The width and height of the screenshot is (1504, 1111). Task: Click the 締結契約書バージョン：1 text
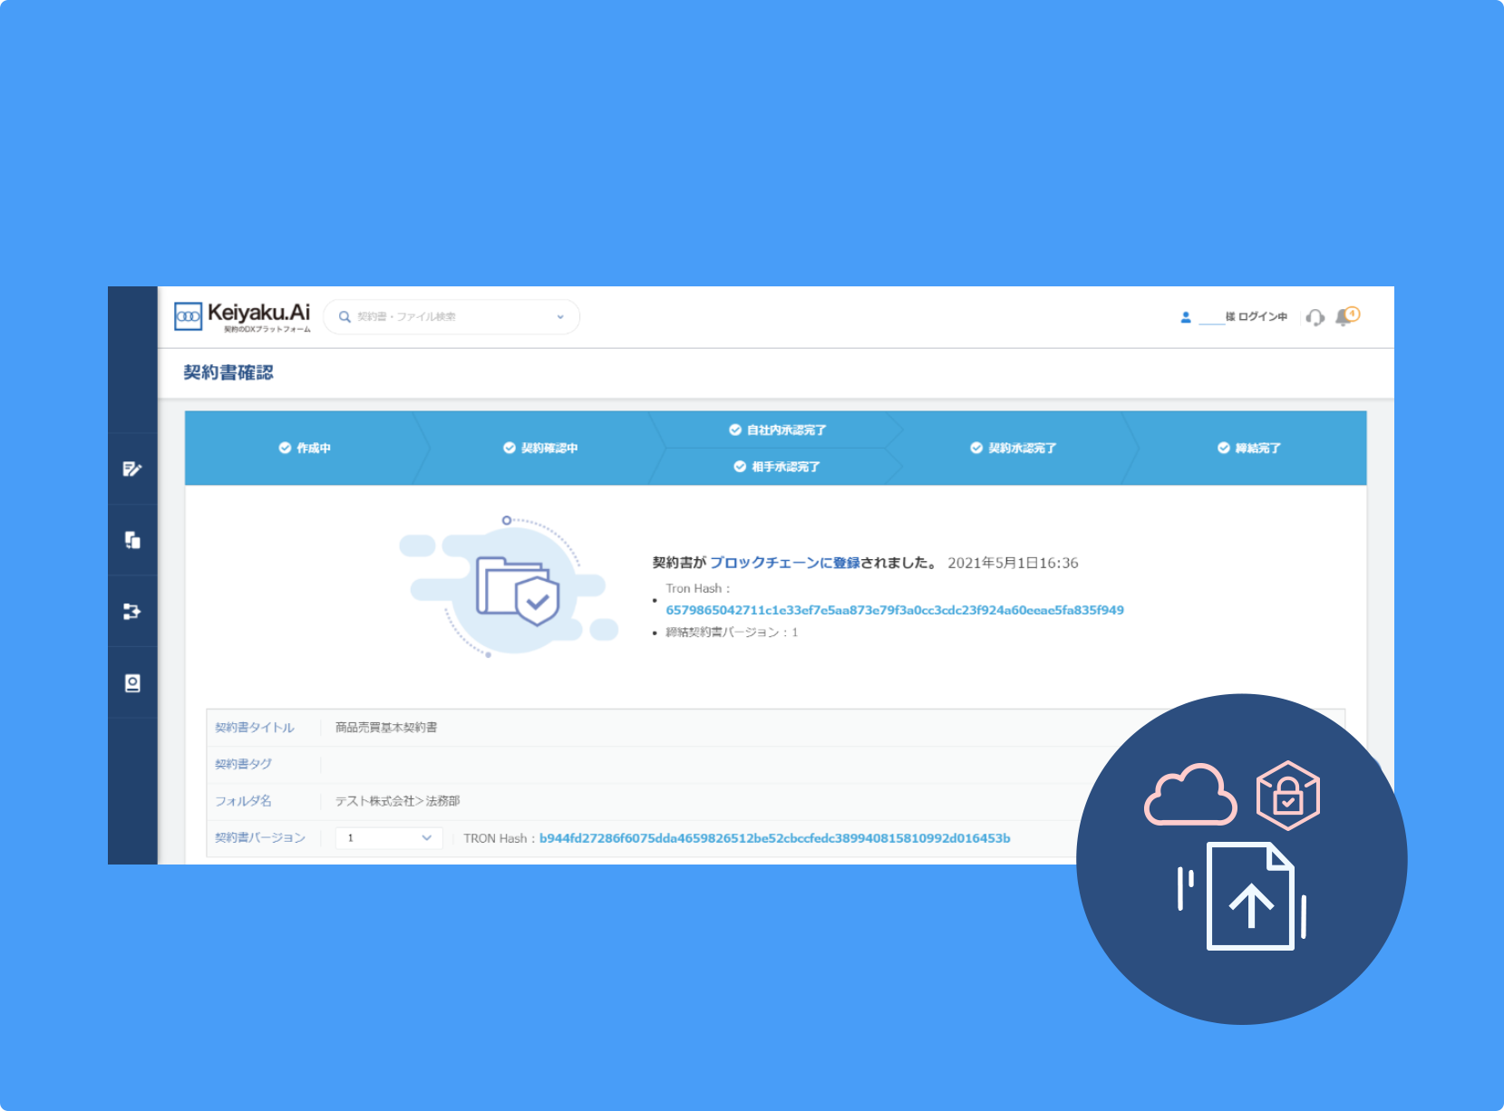pos(732,633)
